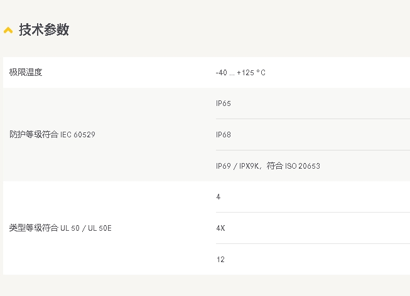Click the type rating value 4X
The image size is (410, 296).
pos(220,228)
